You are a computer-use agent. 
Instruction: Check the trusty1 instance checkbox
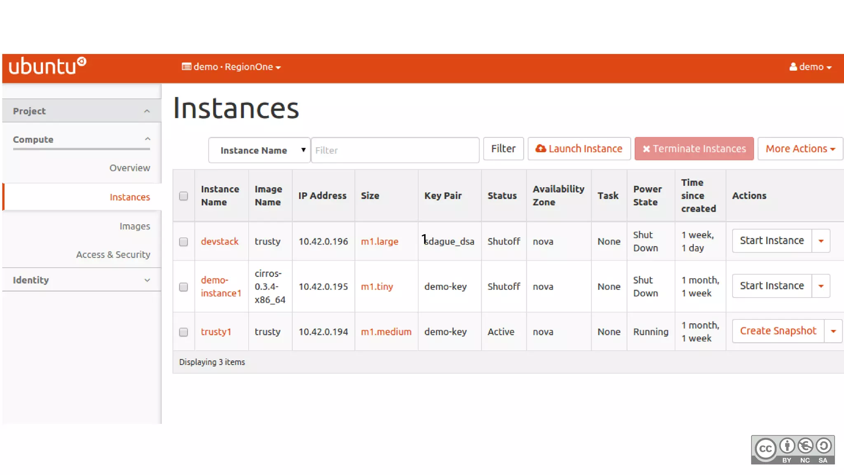click(x=183, y=332)
